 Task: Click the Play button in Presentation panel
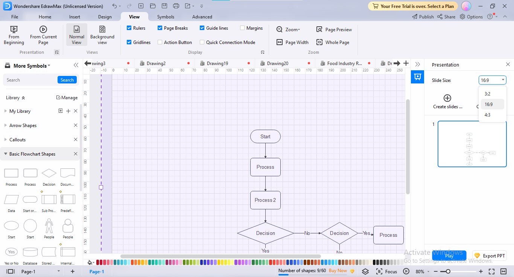pyautogui.click(x=449, y=256)
